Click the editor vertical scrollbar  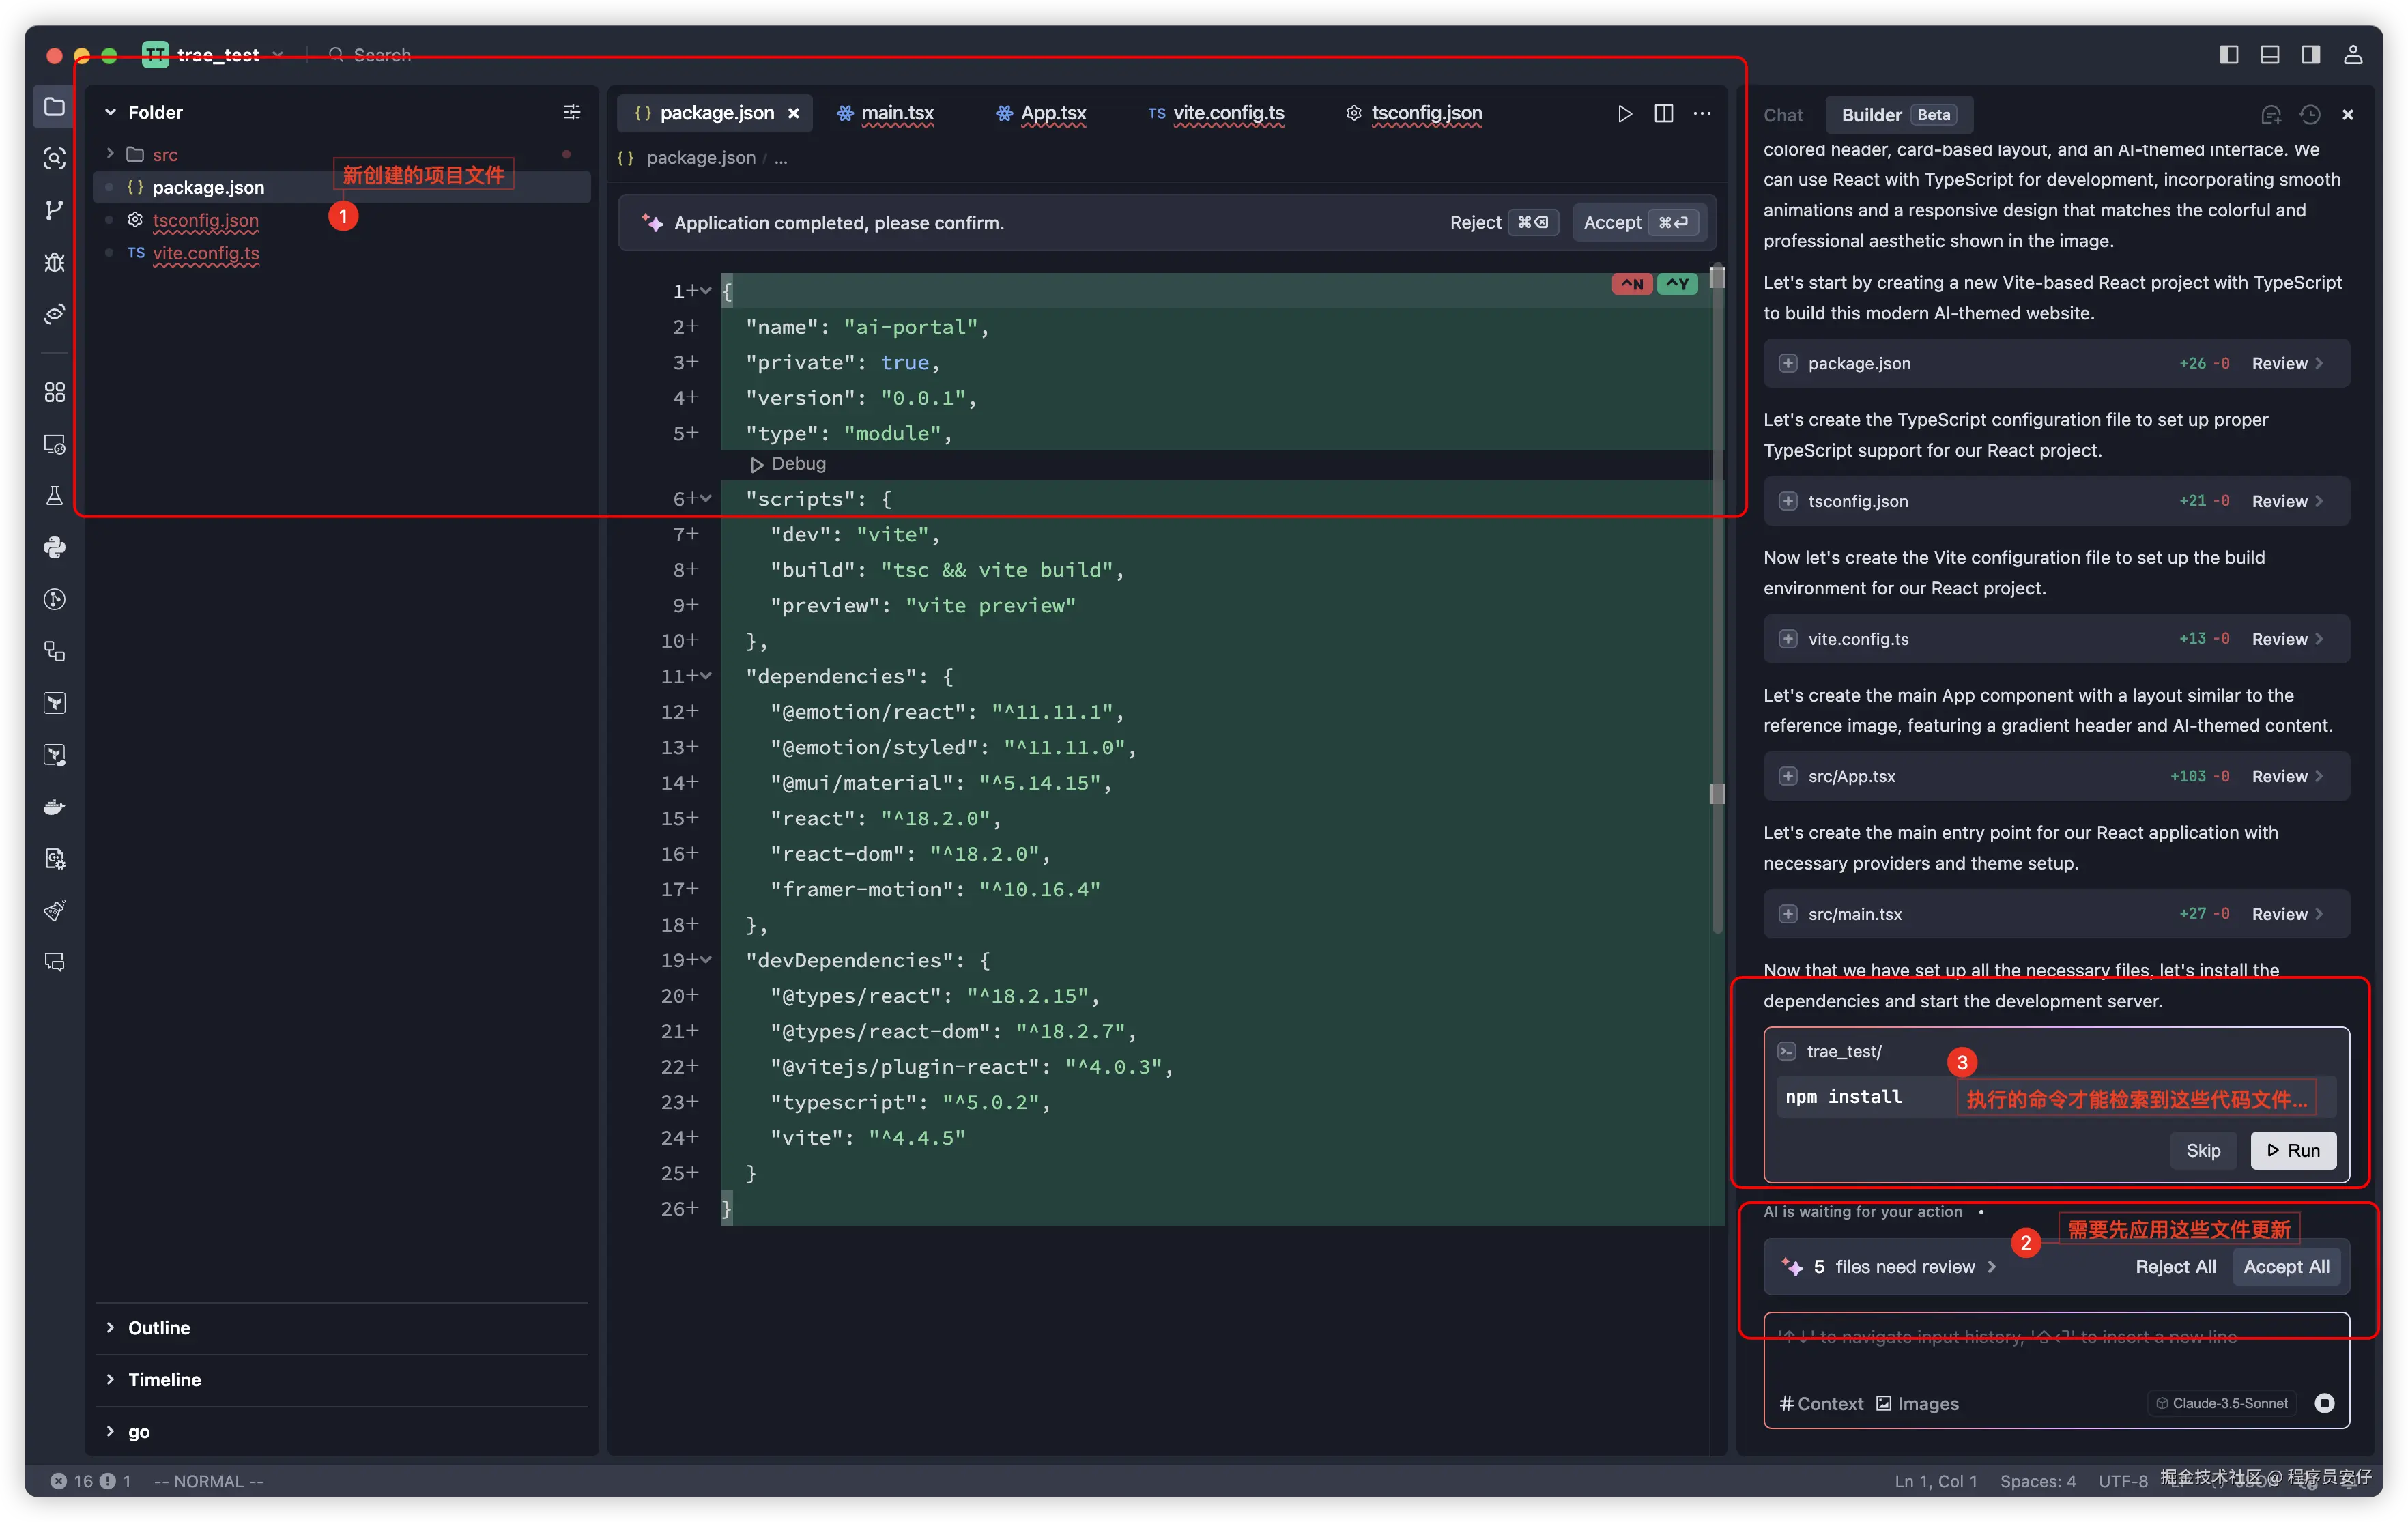point(1717,600)
